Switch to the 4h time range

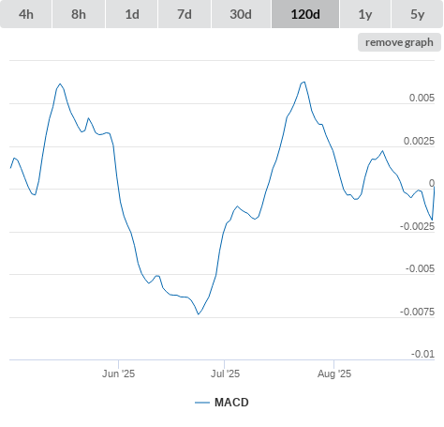pyautogui.click(x=26, y=14)
